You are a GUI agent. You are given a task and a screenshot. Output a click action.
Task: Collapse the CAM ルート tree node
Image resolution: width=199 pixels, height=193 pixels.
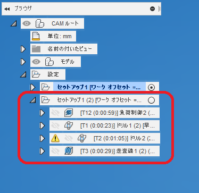pyautogui.click(x=14, y=23)
